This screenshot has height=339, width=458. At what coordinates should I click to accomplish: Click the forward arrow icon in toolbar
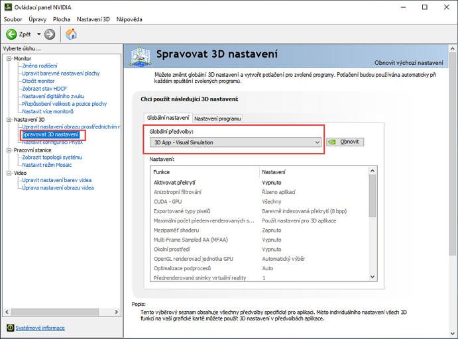click(x=50, y=34)
